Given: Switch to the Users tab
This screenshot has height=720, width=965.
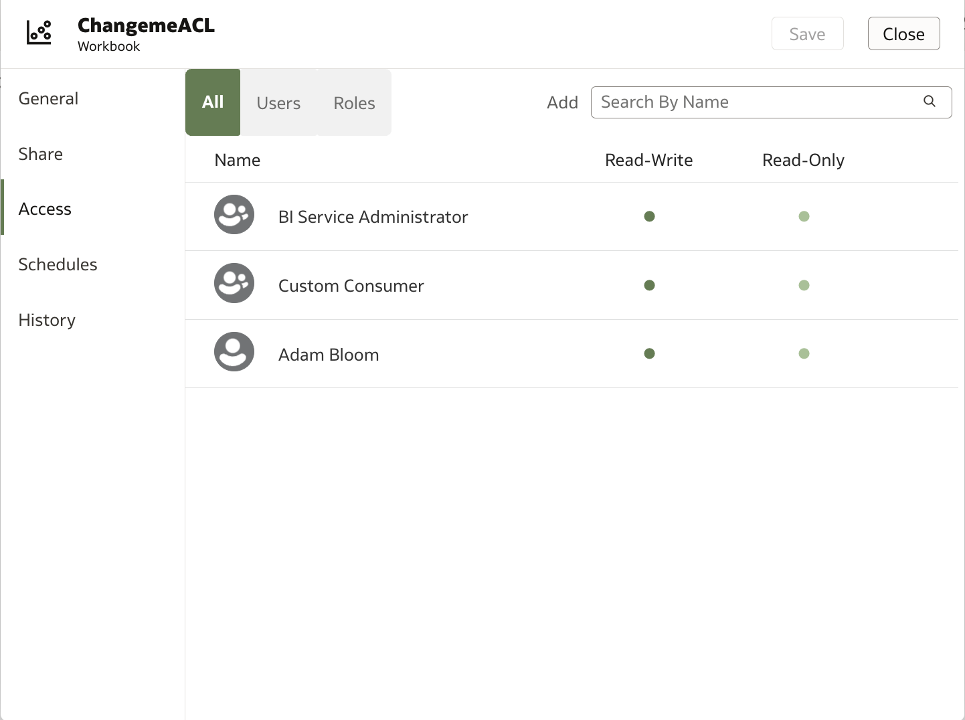Looking at the screenshot, I should (278, 102).
